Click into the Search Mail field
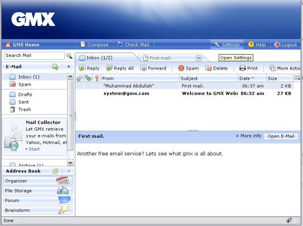 click(x=34, y=56)
